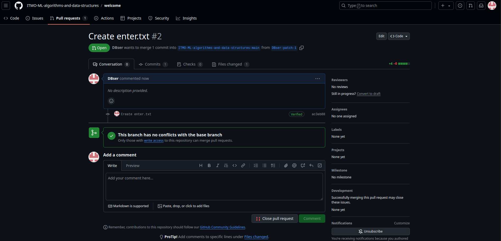Open the base branch ITMO-ML-algorithms-and-data-structures:main link

(219, 48)
